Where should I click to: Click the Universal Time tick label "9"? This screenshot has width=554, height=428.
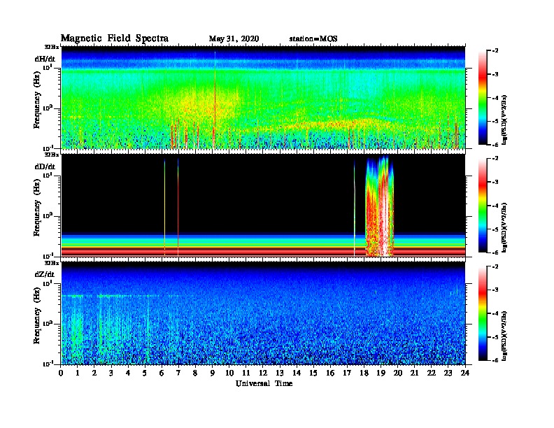[213, 373]
